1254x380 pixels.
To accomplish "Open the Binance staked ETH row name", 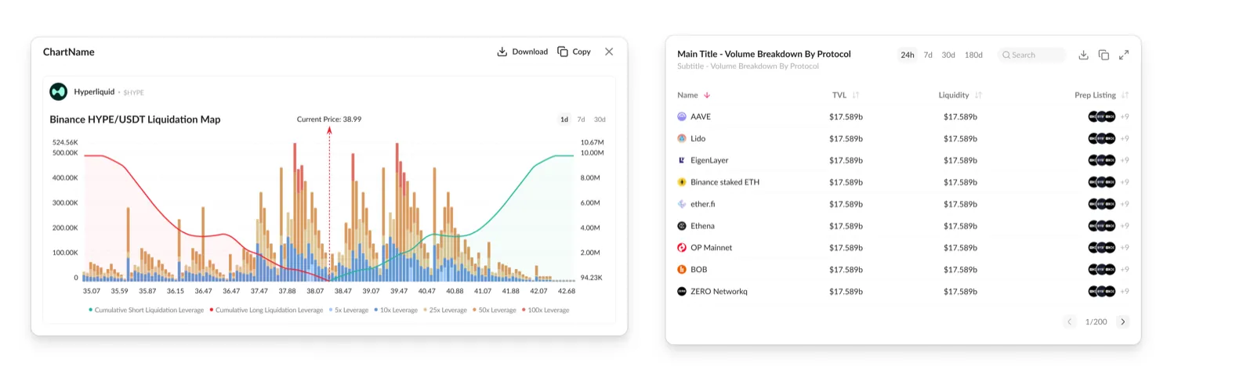I will tap(725, 182).
